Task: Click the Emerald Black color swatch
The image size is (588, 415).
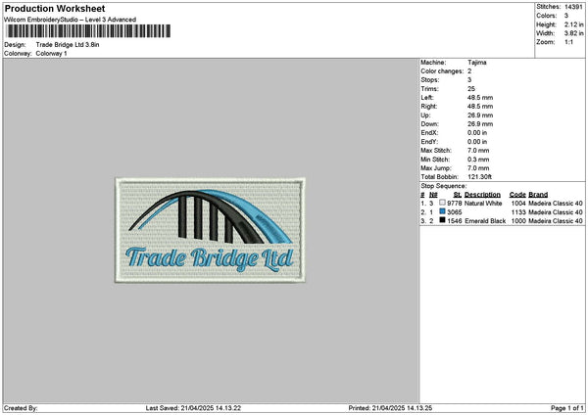Action: pyautogui.click(x=443, y=220)
